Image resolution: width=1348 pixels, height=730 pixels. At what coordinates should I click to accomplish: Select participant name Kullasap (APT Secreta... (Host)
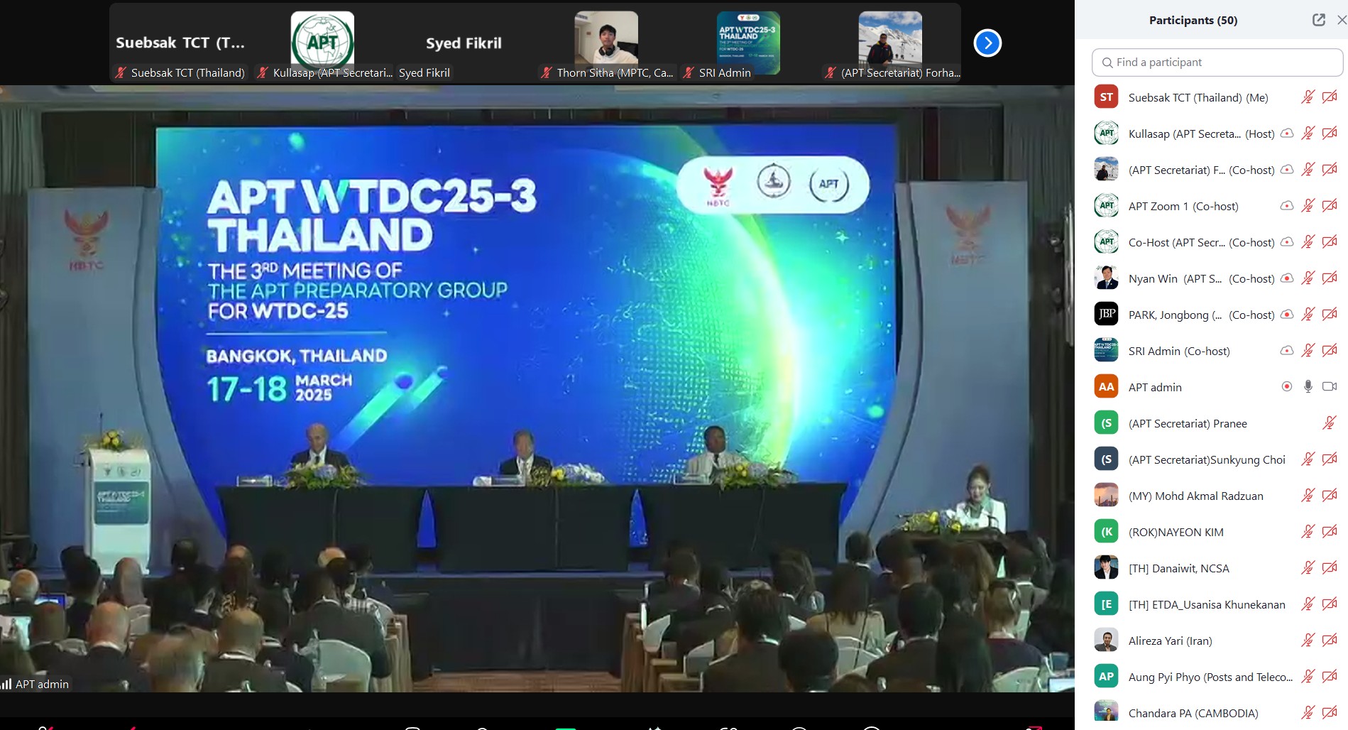[1201, 134]
